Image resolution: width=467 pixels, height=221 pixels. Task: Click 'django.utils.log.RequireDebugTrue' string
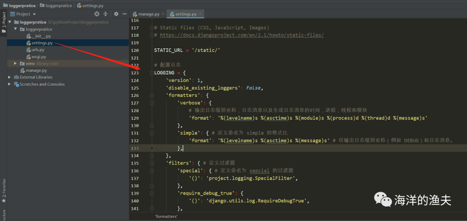(x=257, y=201)
